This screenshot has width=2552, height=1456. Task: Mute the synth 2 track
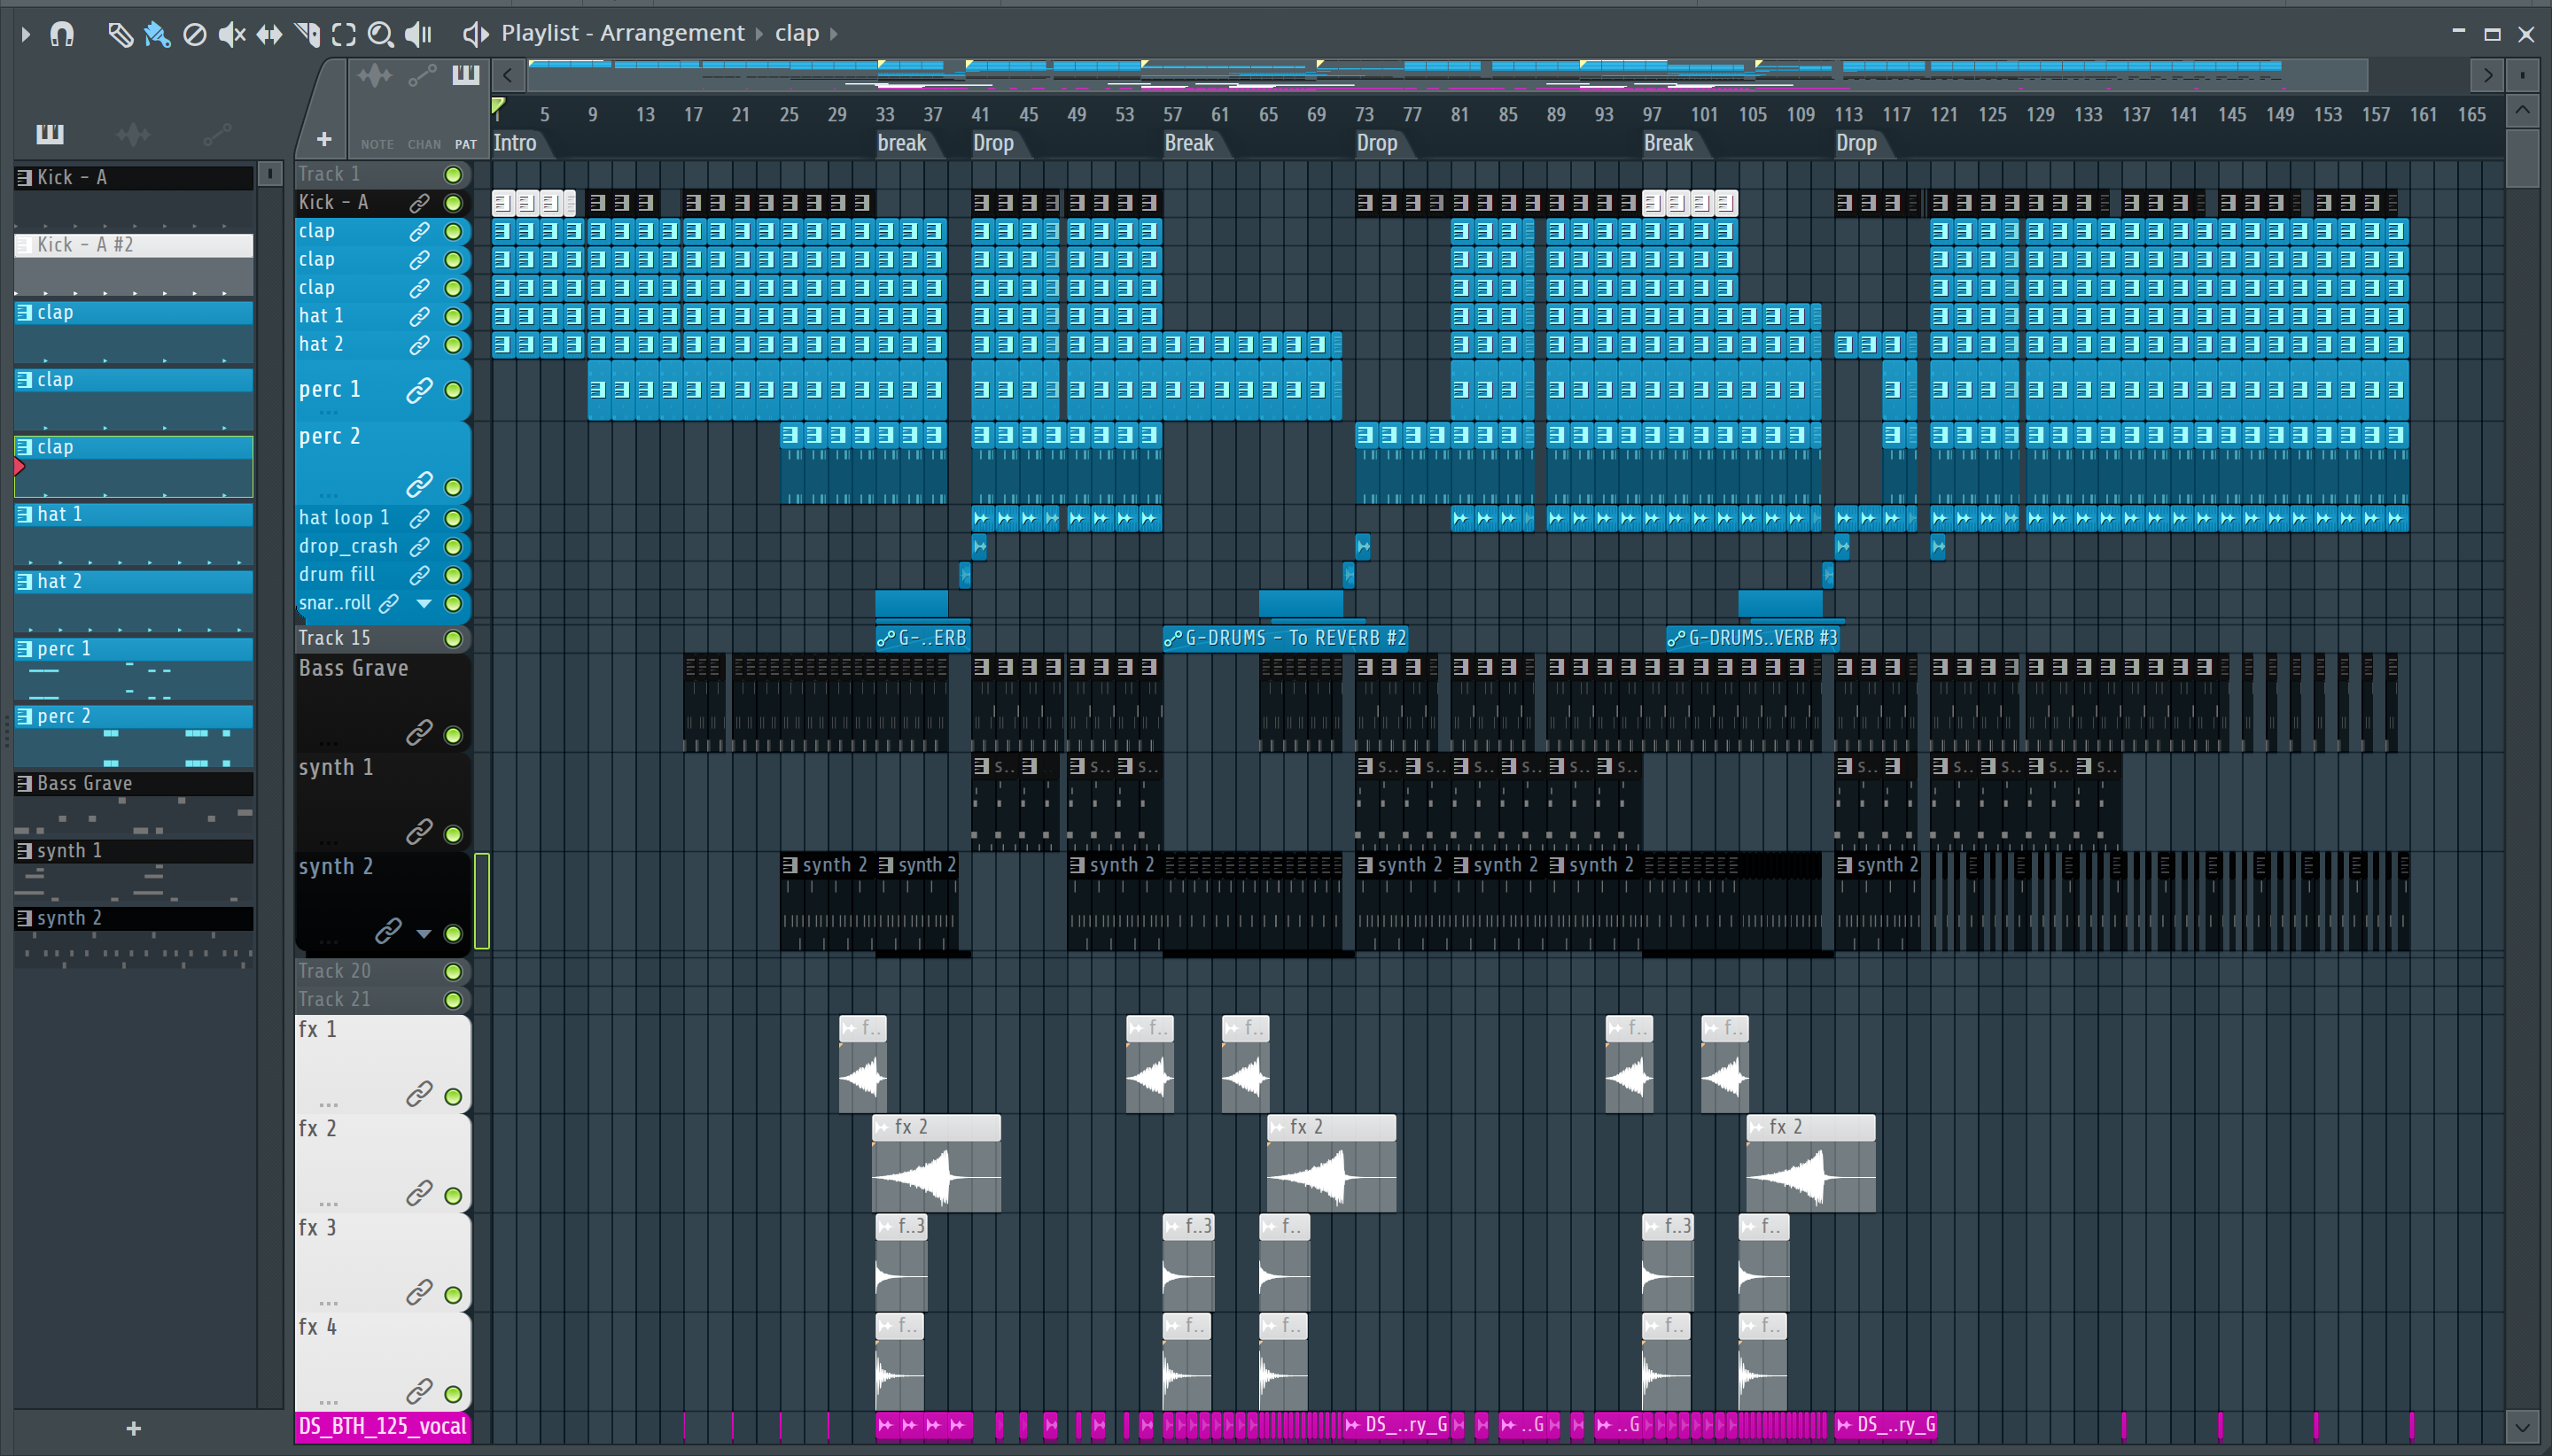click(x=453, y=933)
